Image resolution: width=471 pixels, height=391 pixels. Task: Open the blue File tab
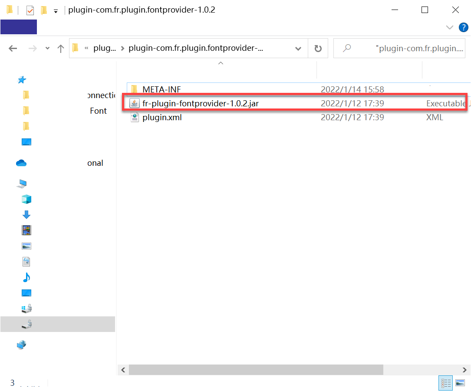click(19, 27)
